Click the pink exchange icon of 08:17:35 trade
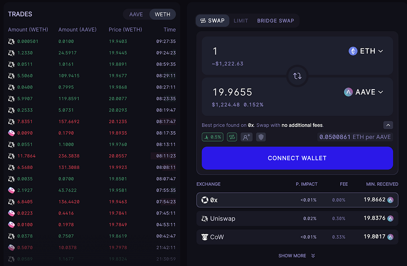Image resolution: width=407 pixels, height=266 pixels. pyautogui.click(x=11, y=133)
